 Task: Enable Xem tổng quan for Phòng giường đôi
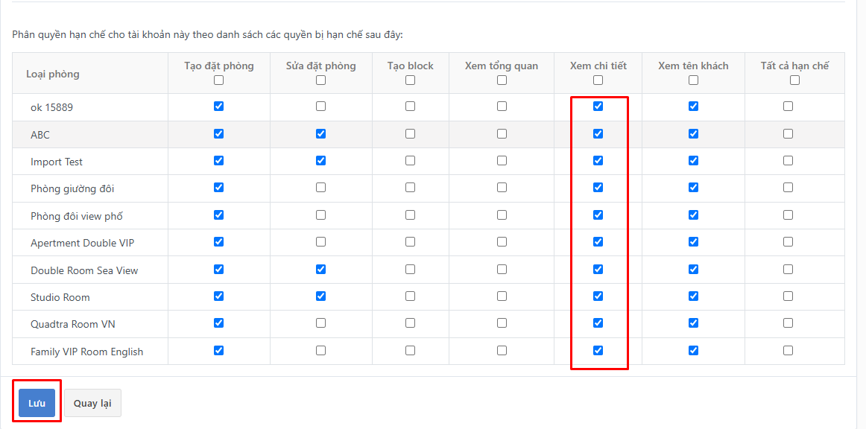click(x=502, y=188)
